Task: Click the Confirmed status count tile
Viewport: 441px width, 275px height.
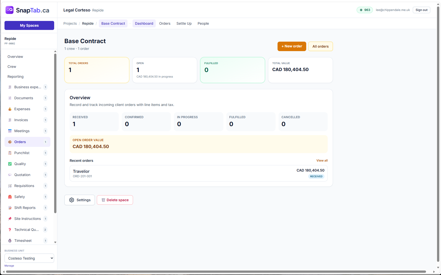Action: tap(147, 122)
